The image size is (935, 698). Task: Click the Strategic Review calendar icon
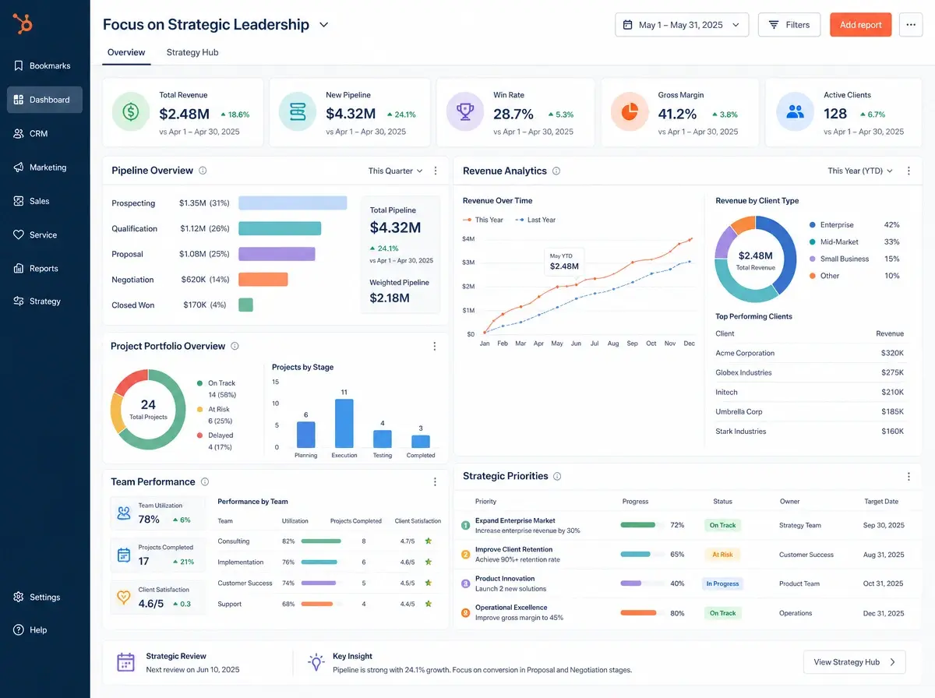[125, 662]
